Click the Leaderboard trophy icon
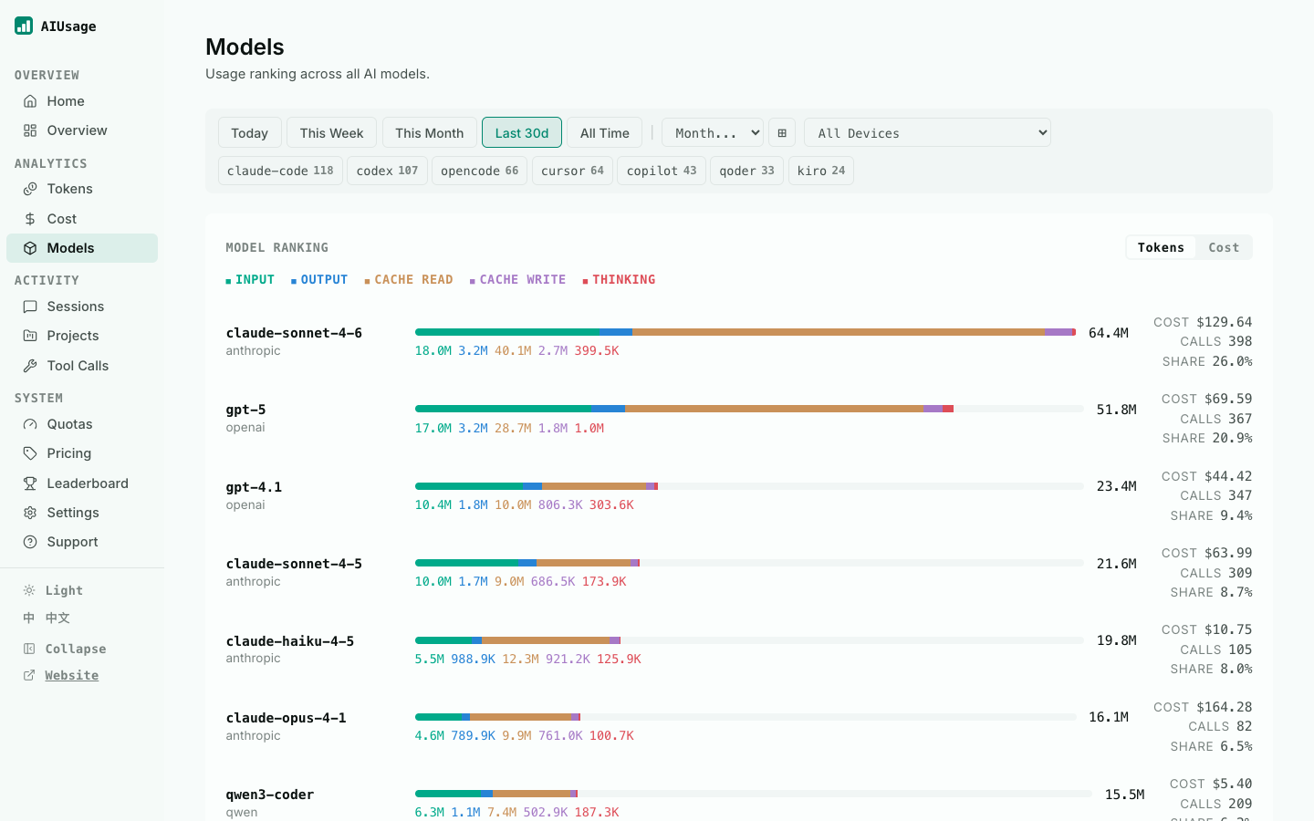 point(30,483)
